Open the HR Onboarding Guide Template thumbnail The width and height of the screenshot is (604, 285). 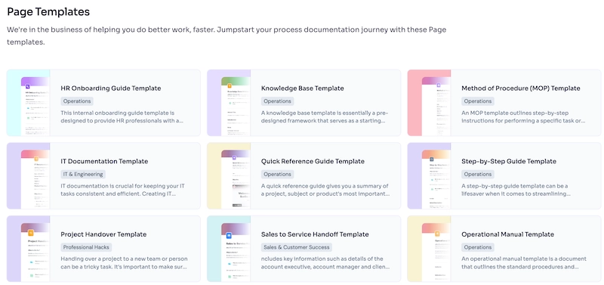pyautogui.click(x=29, y=103)
